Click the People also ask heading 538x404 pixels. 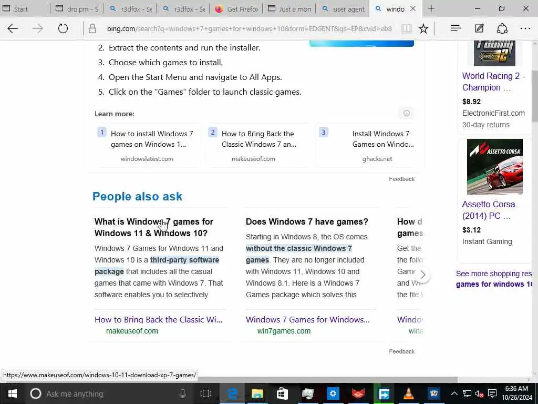137,196
